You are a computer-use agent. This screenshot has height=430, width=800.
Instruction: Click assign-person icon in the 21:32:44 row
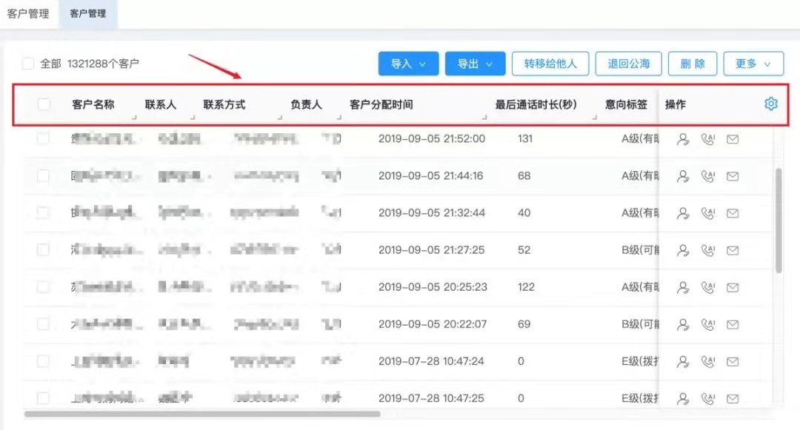683,213
